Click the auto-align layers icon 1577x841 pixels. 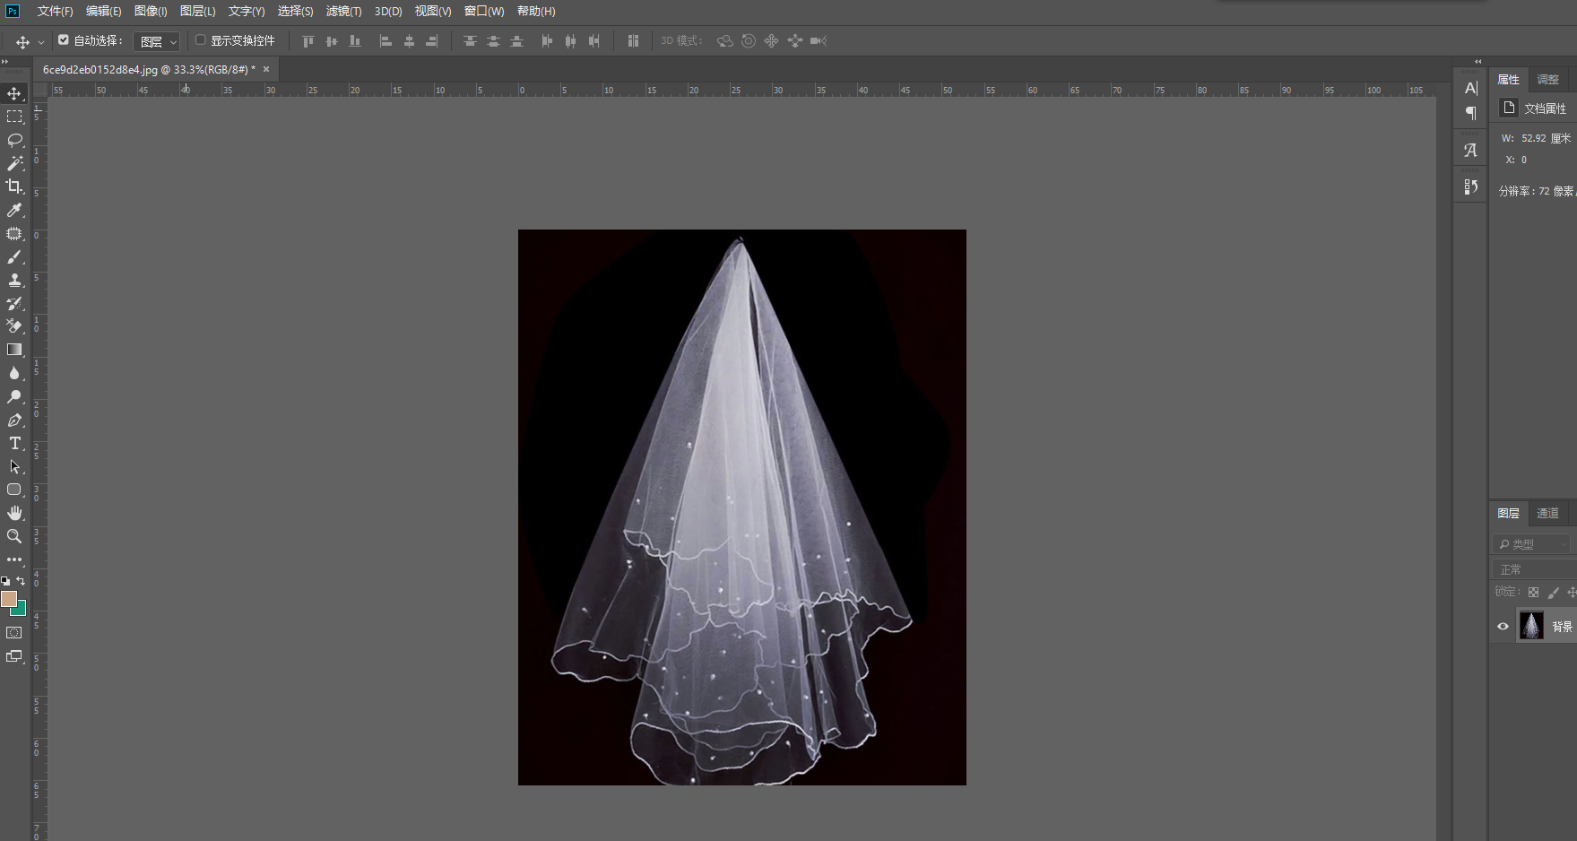pos(633,41)
